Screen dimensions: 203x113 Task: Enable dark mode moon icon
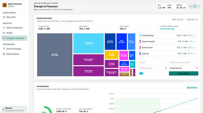tap(199, 6)
